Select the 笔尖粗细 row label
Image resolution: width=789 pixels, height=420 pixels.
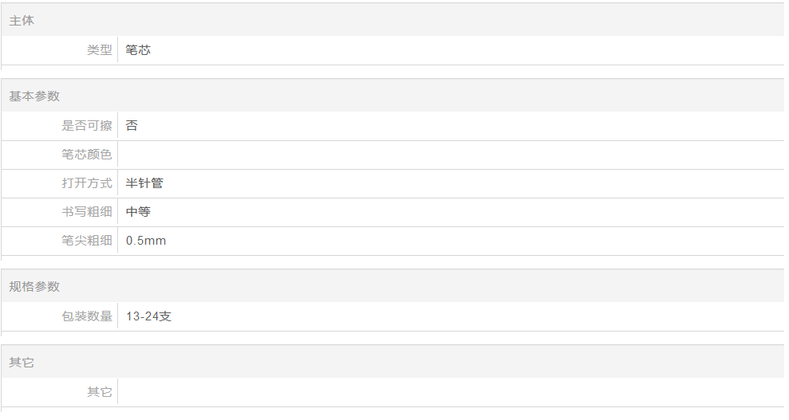pyautogui.click(x=87, y=241)
